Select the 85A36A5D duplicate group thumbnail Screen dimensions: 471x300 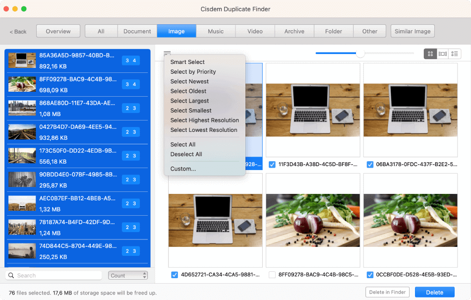tap(21, 60)
